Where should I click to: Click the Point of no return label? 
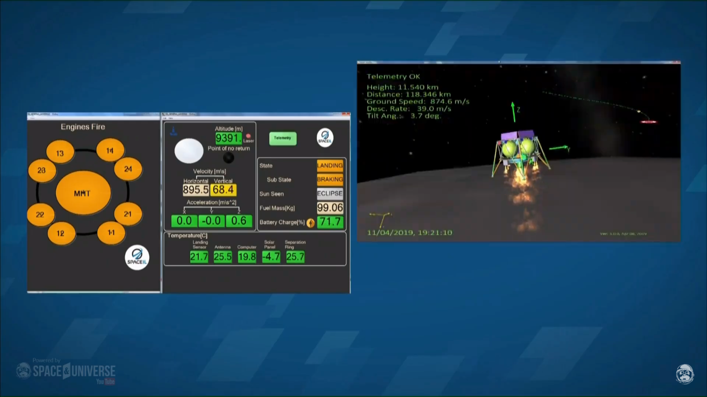(x=229, y=148)
